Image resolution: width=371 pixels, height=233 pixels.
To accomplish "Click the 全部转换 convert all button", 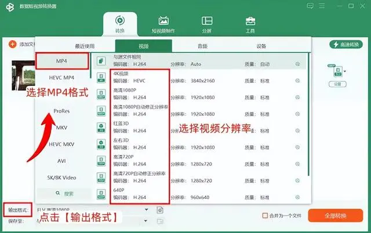I will [x=336, y=216].
